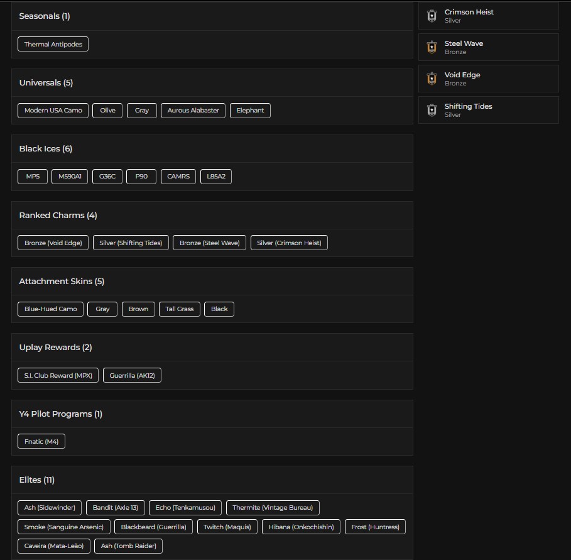Click the Ash (Tomb Raider) elite tag

129,546
